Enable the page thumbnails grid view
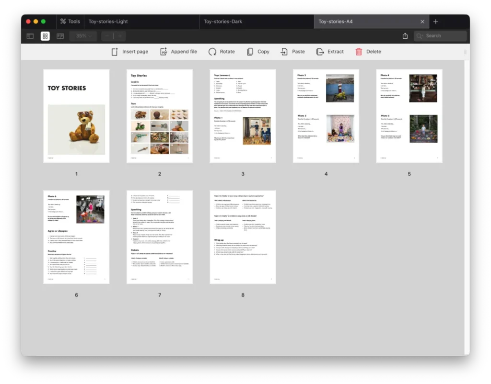 [x=45, y=36]
